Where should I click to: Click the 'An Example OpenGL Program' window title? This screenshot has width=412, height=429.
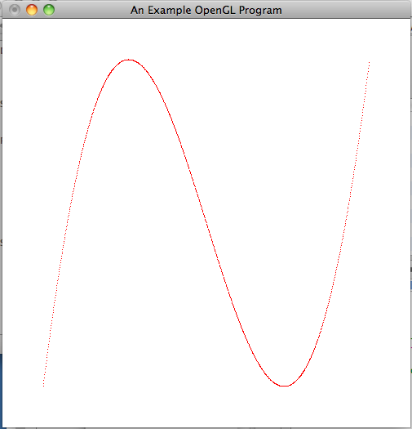(x=206, y=11)
